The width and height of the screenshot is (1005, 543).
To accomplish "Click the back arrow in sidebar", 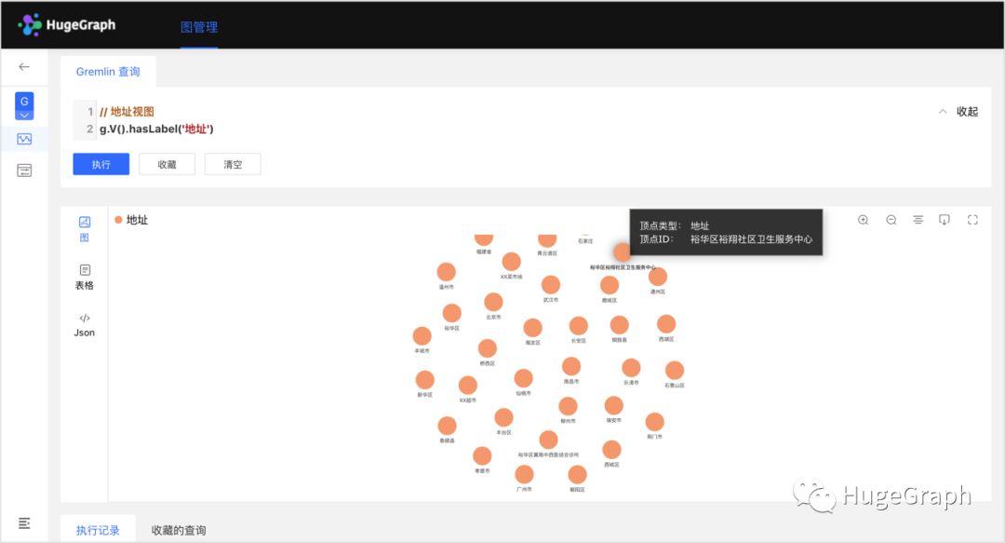I will 24,67.
